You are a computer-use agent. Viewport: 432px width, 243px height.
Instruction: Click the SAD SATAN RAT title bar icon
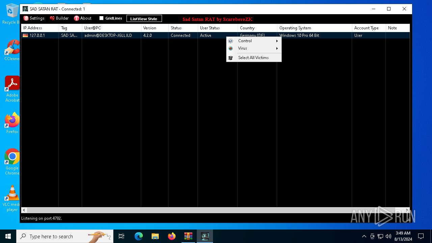coord(25,9)
